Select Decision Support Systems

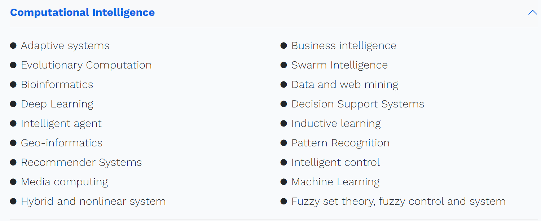358,104
